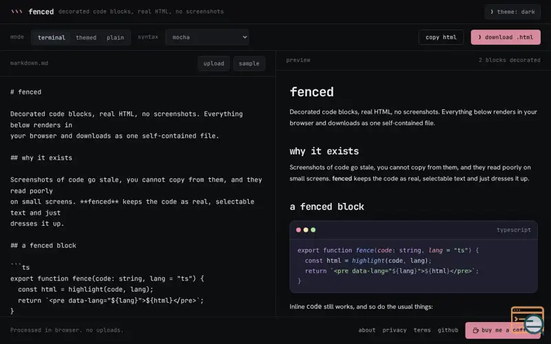Load the sample markdown
The height and width of the screenshot is (344, 551).
[249, 63]
